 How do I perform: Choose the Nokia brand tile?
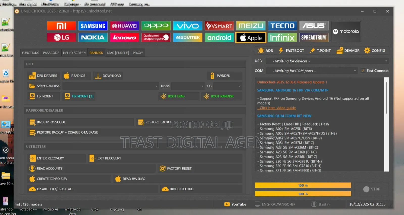coord(93,38)
